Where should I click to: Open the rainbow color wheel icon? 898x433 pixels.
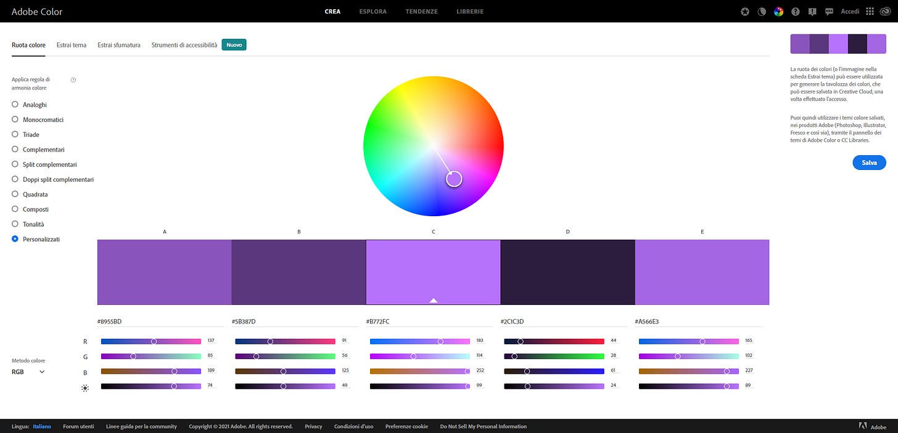click(778, 11)
